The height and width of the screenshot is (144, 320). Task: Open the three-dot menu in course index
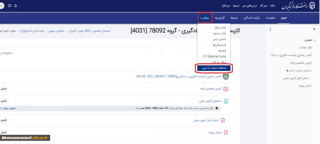click(x=271, y=29)
